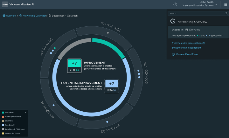Click the Networking Optimizer breadcrumb icon
This screenshot has width=229, height=138.
[x=21, y=16]
